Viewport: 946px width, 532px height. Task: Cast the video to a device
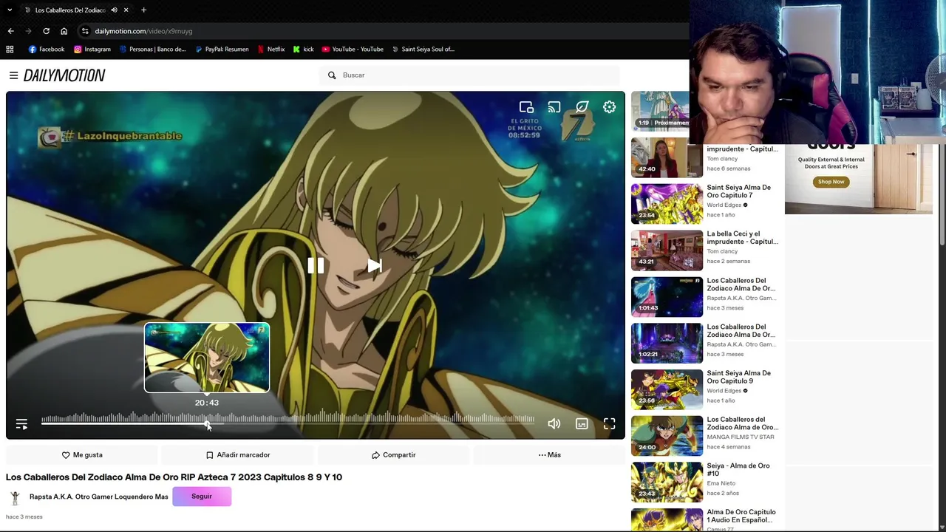554,107
